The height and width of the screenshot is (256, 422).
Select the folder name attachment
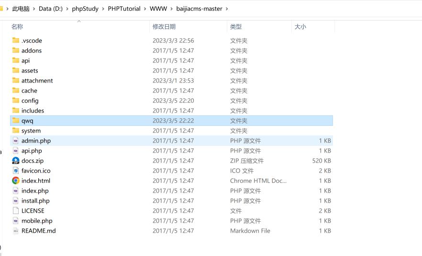tap(37, 81)
